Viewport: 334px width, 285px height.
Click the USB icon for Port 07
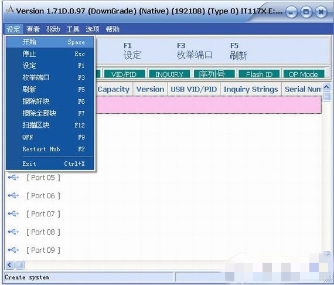point(13,213)
